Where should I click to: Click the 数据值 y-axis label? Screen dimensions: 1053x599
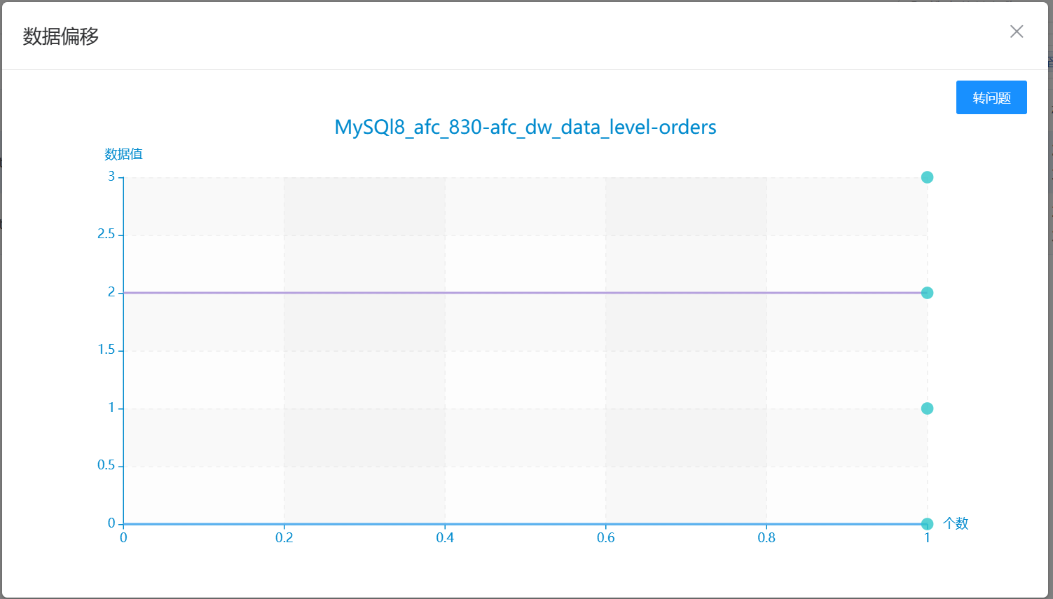click(x=123, y=154)
